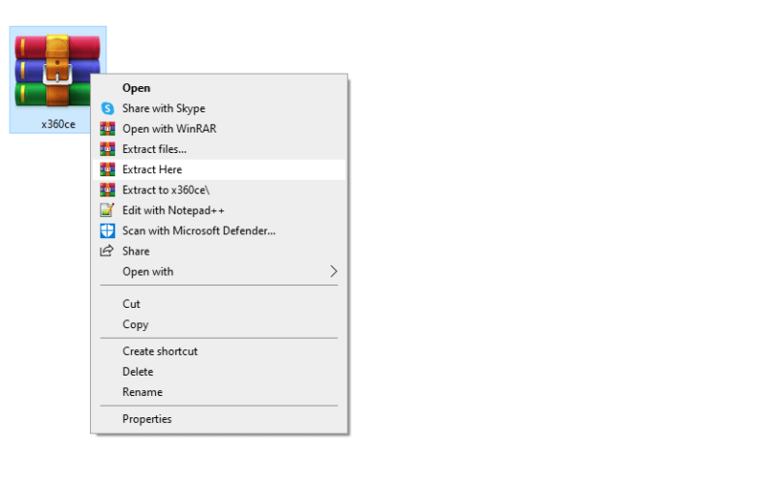Click WinRAR icon beside Open with WinRAR
The width and height of the screenshot is (775, 484).
coord(108,129)
